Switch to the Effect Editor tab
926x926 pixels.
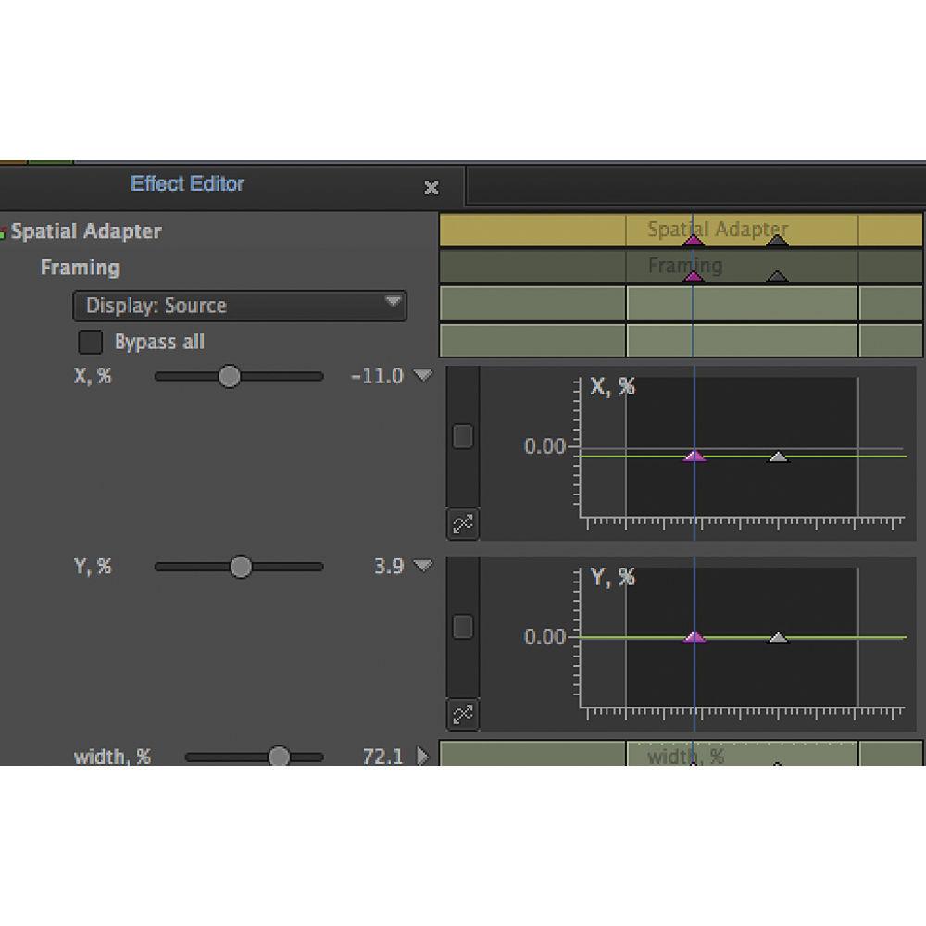point(188,184)
